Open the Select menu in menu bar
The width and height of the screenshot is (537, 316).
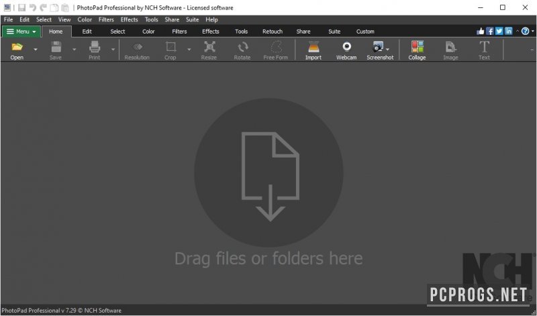[44, 19]
